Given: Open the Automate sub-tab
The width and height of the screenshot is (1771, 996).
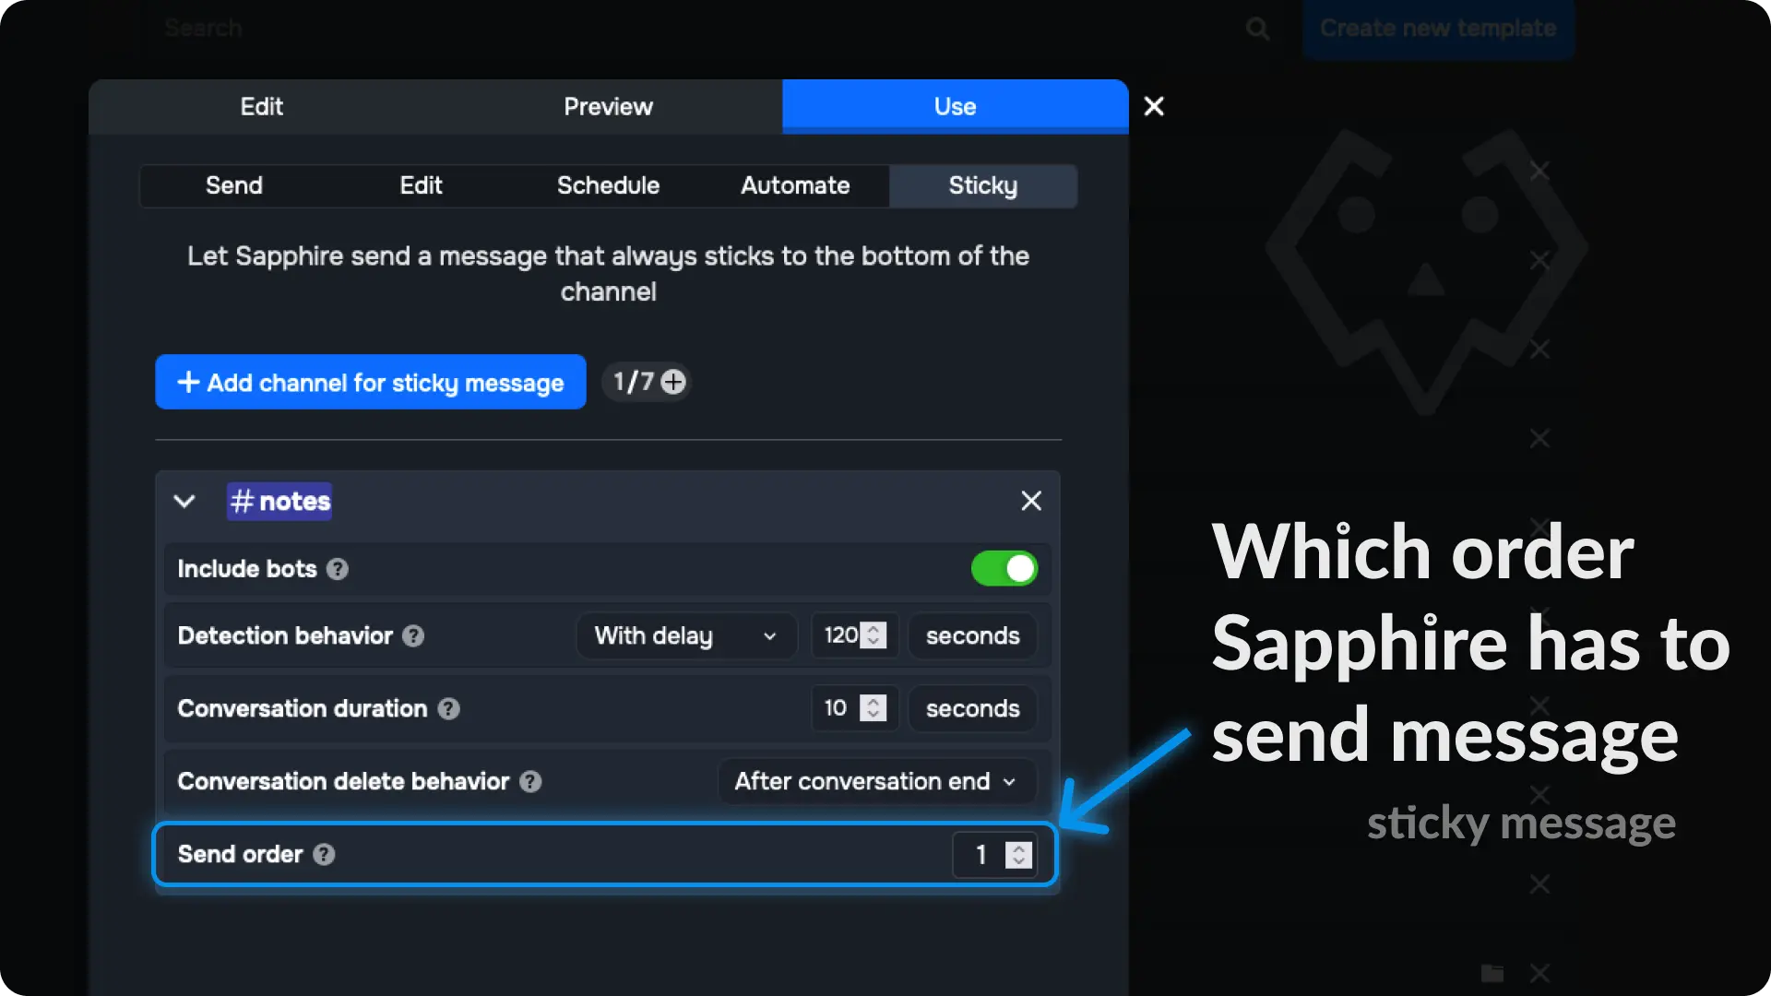Looking at the screenshot, I should click(x=795, y=185).
